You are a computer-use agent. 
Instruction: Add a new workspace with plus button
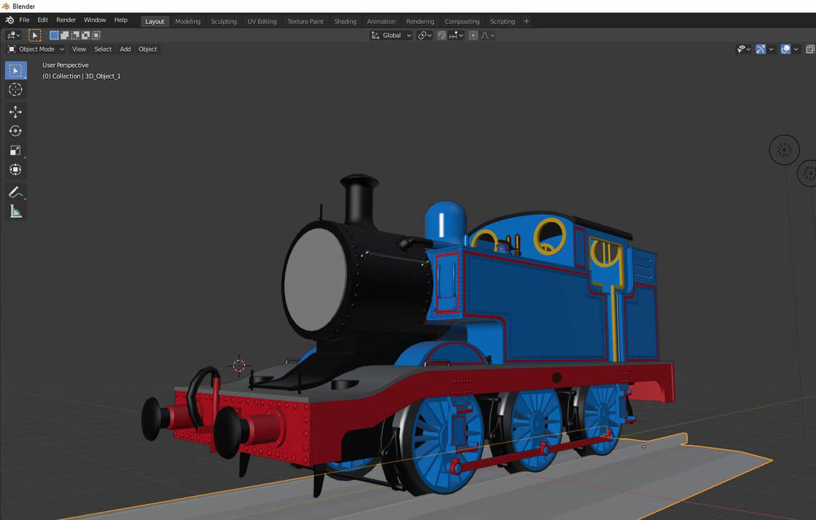tap(526, 21)
